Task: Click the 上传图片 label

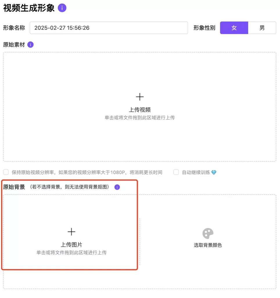Action: 71,244
